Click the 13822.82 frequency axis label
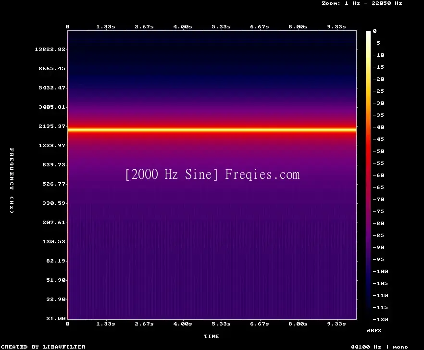424x350 pixels. pos(50,49)
